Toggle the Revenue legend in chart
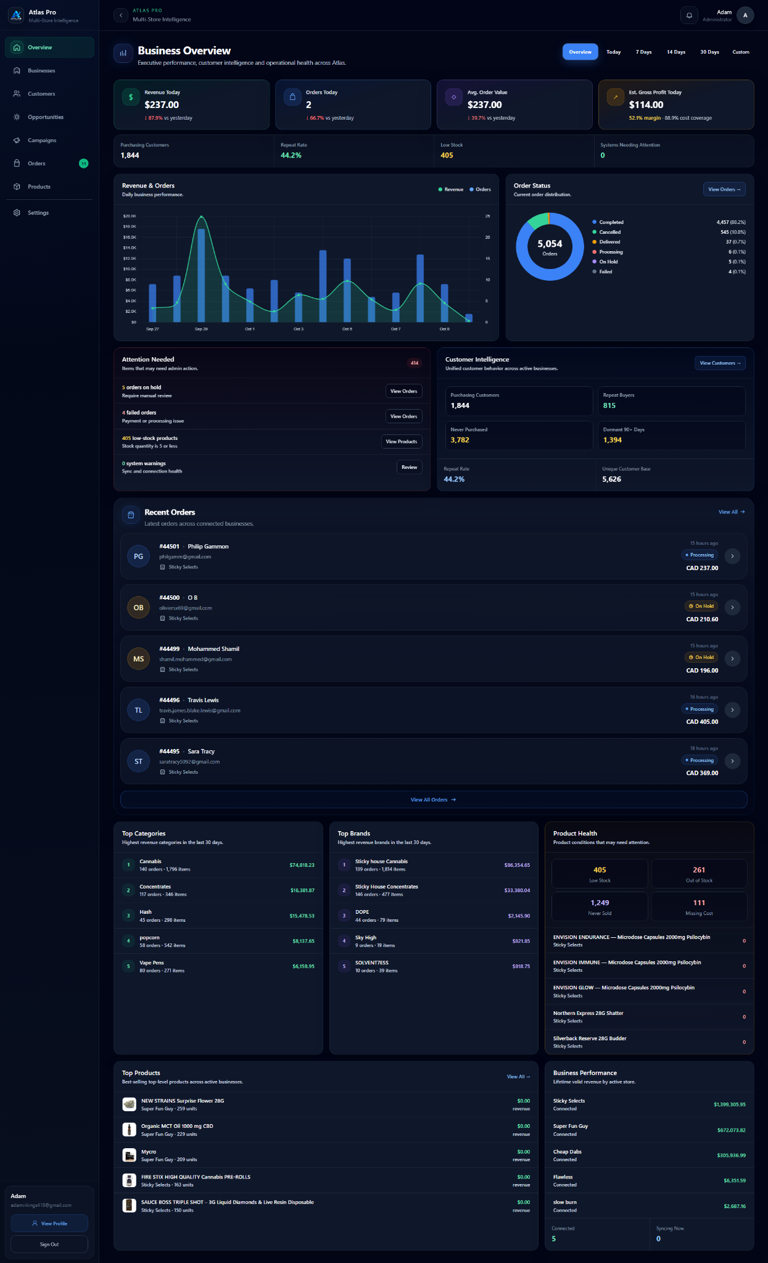Screen dimensions: 768x1263 (x=451, y=189)
